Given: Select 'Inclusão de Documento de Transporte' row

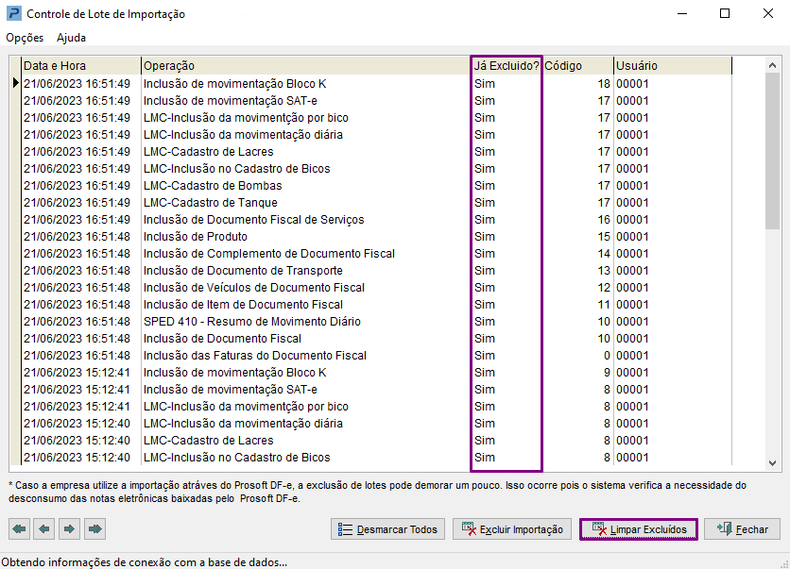Looking at the screenshot, I should tap(376, 271).
